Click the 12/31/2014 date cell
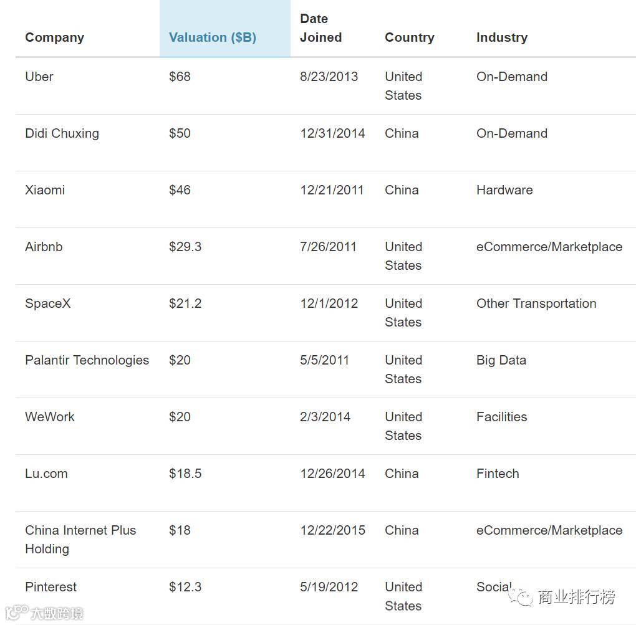This screenshot has width=636, height=625. 332,133
